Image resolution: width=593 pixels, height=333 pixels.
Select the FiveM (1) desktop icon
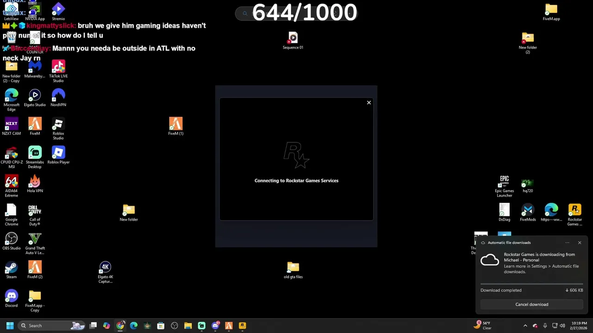pyautogui.click(x=176, y=127)
